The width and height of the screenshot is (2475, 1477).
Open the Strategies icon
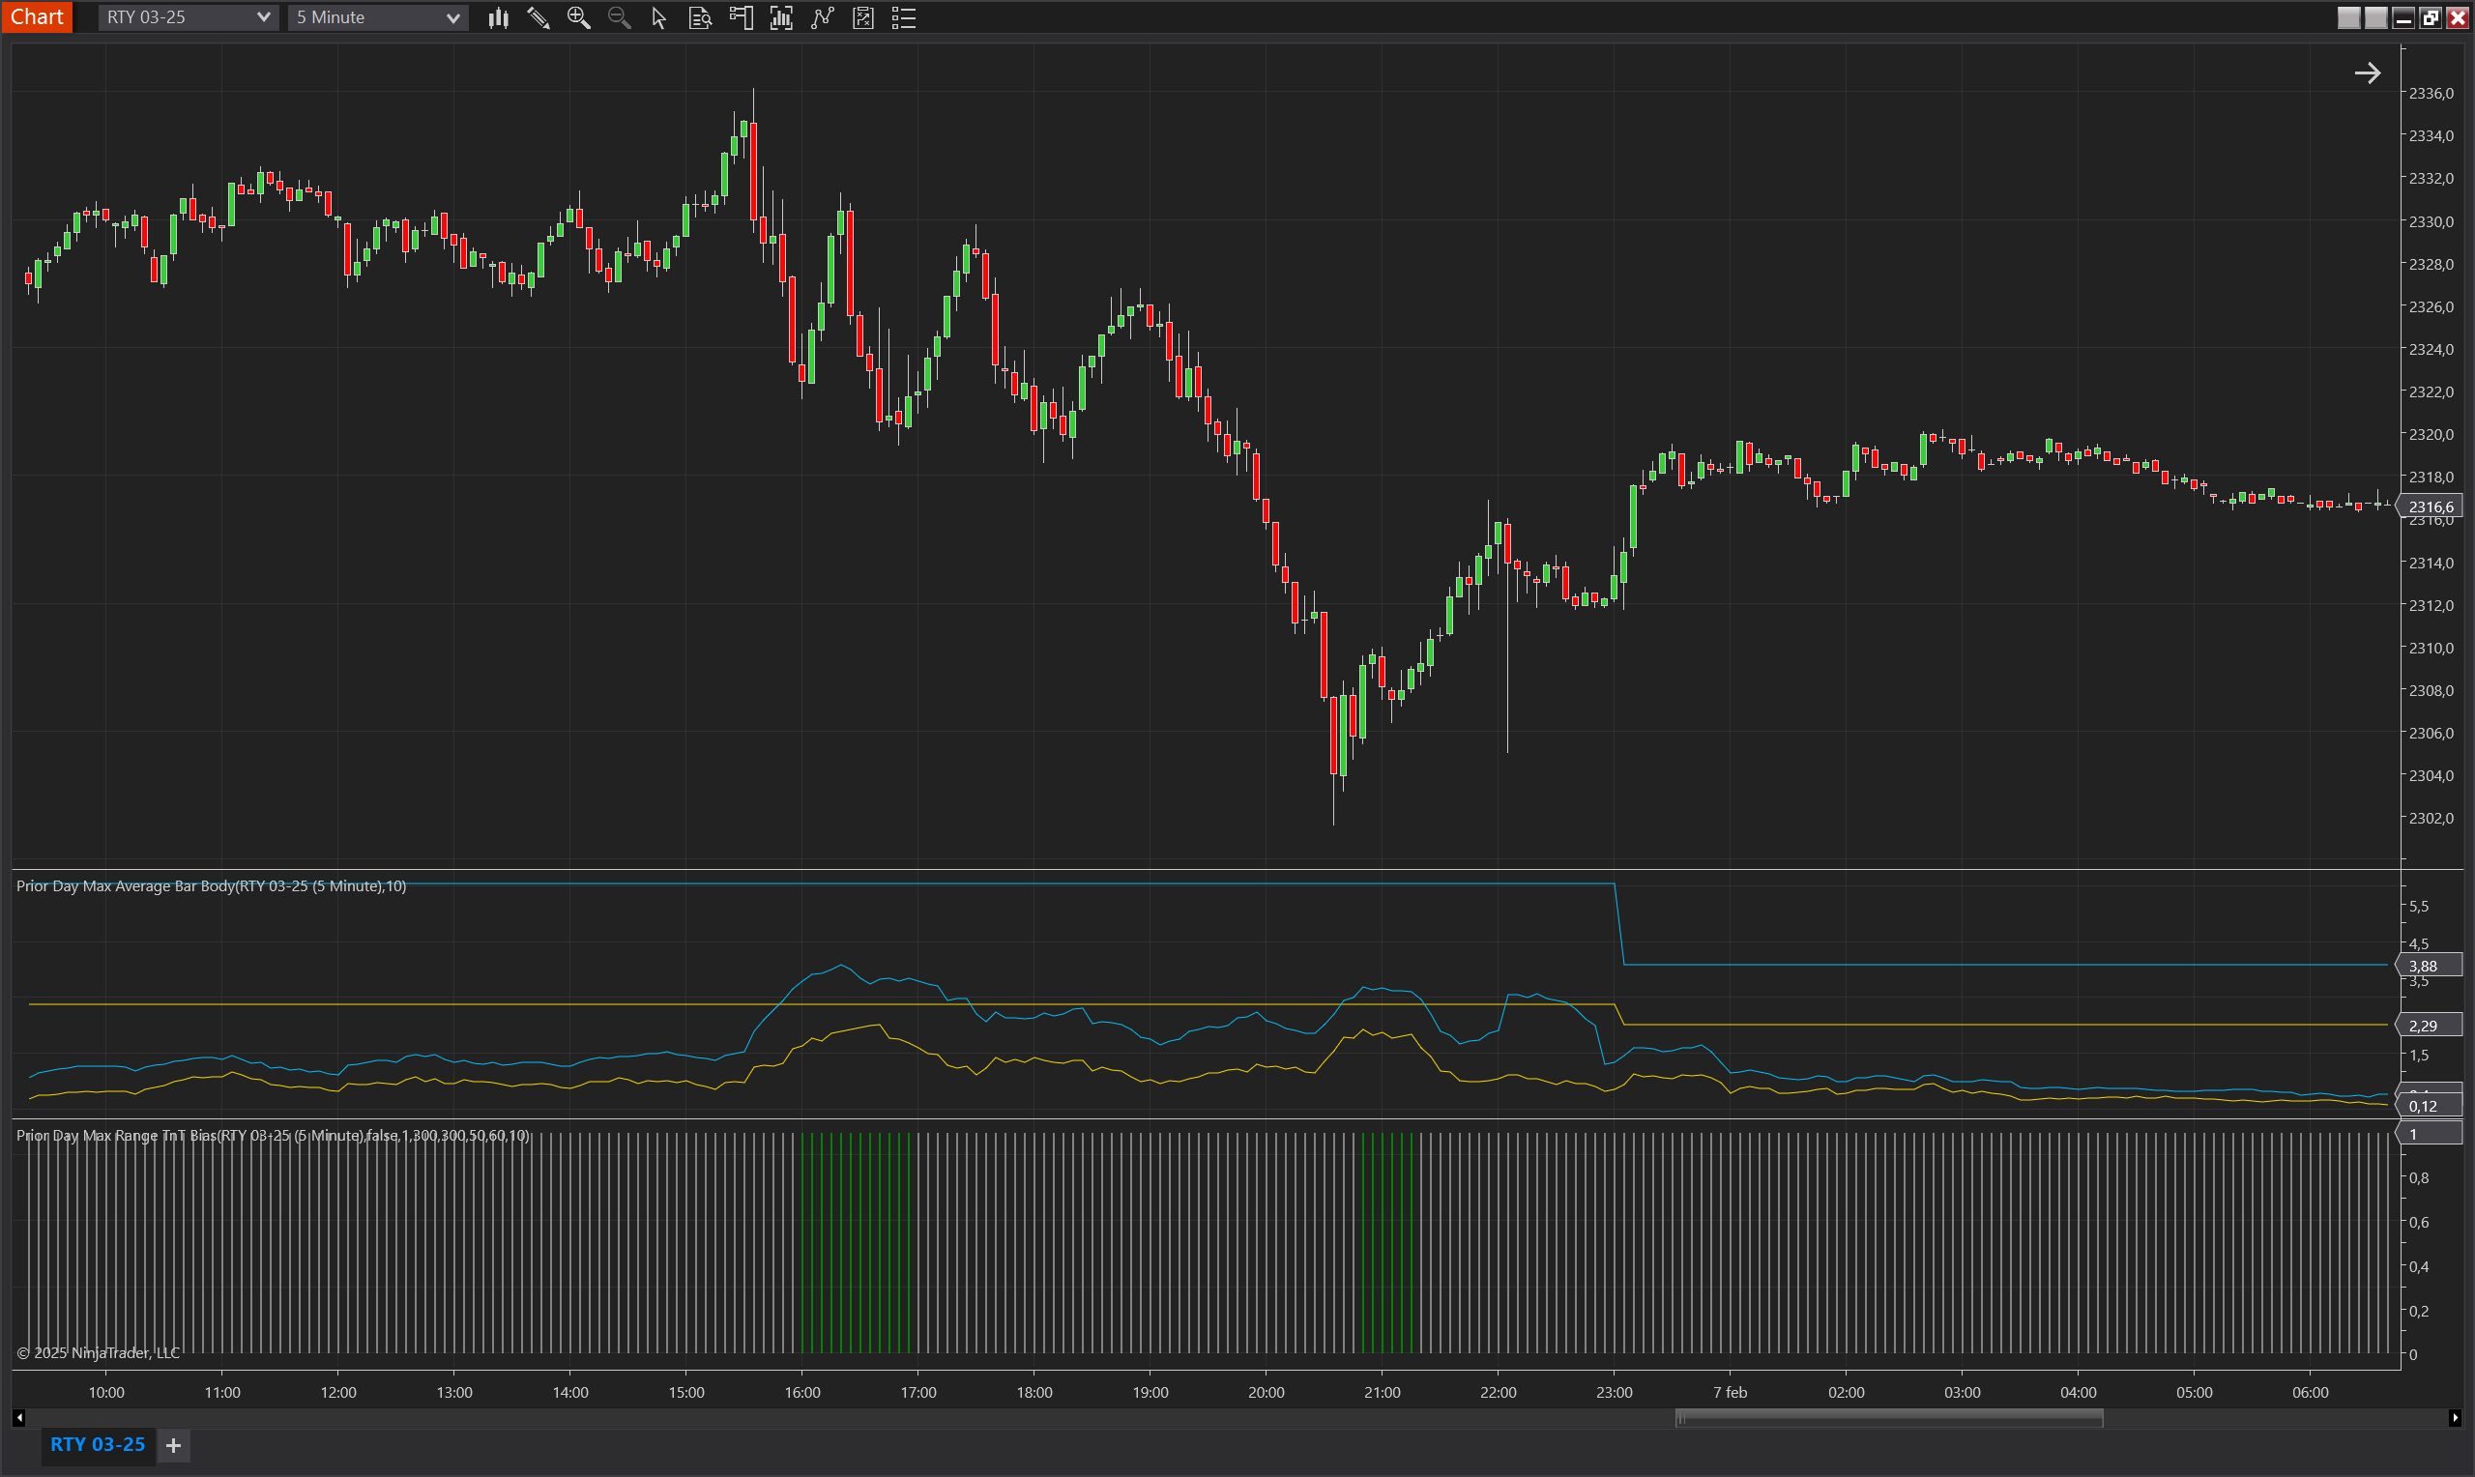coord(822,18)
